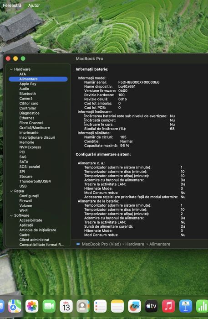Select Client administrat entry
This screenshot has width=208, height=319.
point(34,240)
